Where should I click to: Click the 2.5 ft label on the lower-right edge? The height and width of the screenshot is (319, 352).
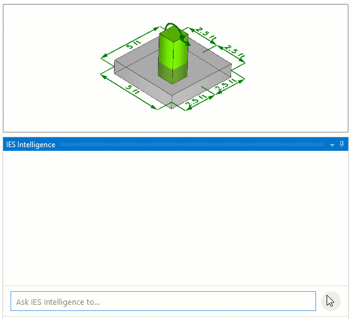pyautogui.click(x=226, y=85)
